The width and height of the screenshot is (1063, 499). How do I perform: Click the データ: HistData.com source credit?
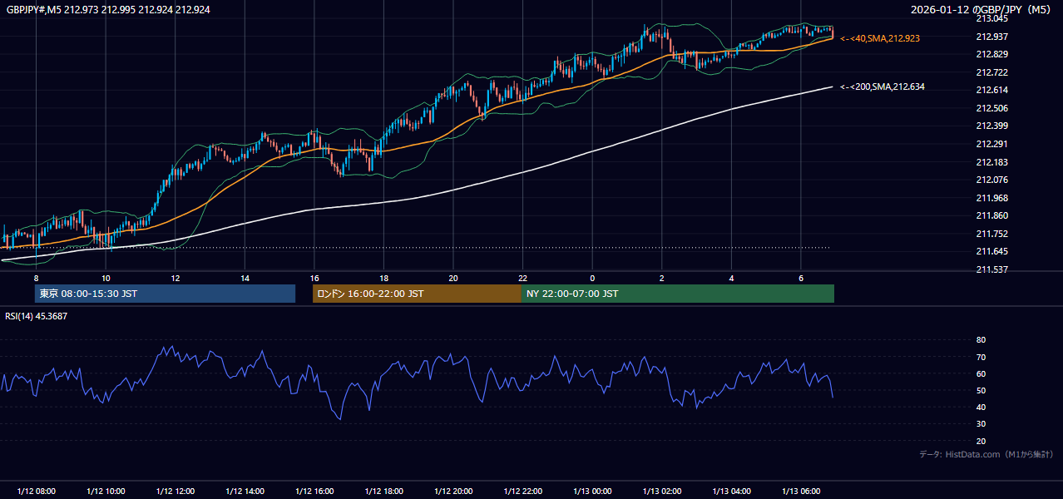(x=986, y=454)
